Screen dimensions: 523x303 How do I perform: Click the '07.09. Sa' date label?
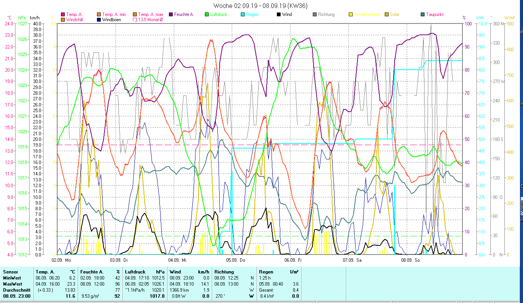[x=352, y=260]
